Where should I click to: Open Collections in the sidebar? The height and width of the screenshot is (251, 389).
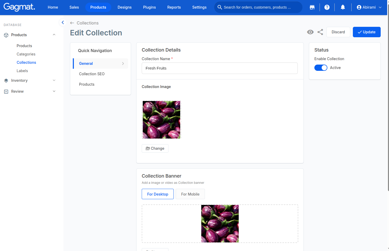26,62
